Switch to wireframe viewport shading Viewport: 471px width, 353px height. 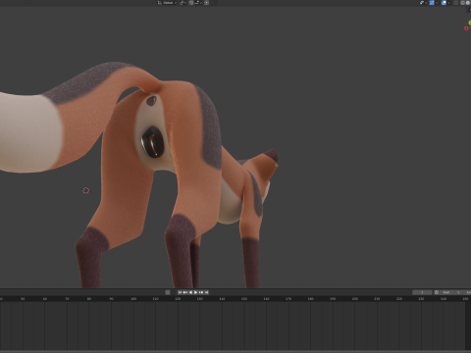tap(462, 3)
